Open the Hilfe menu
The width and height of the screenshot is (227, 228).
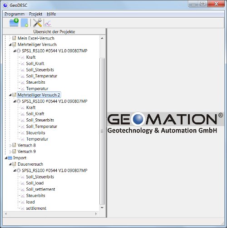[51, 14]
